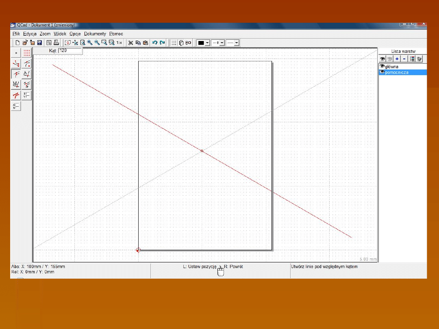Open the Plik menu

(x=16, y=34)
